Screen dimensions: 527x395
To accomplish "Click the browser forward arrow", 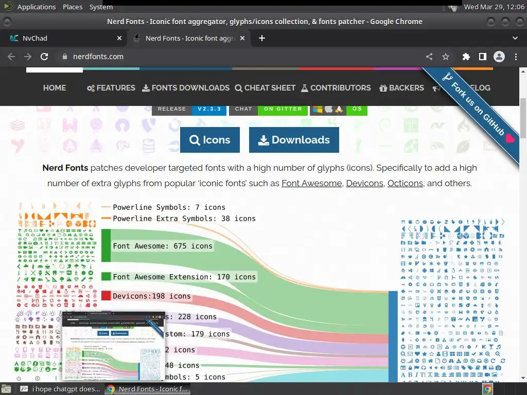I will pos(28,57).
